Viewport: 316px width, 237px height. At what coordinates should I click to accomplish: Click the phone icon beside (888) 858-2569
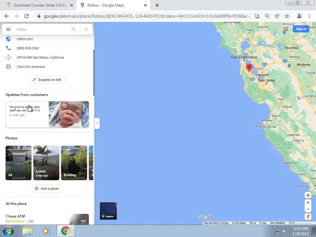click(8, 48)
